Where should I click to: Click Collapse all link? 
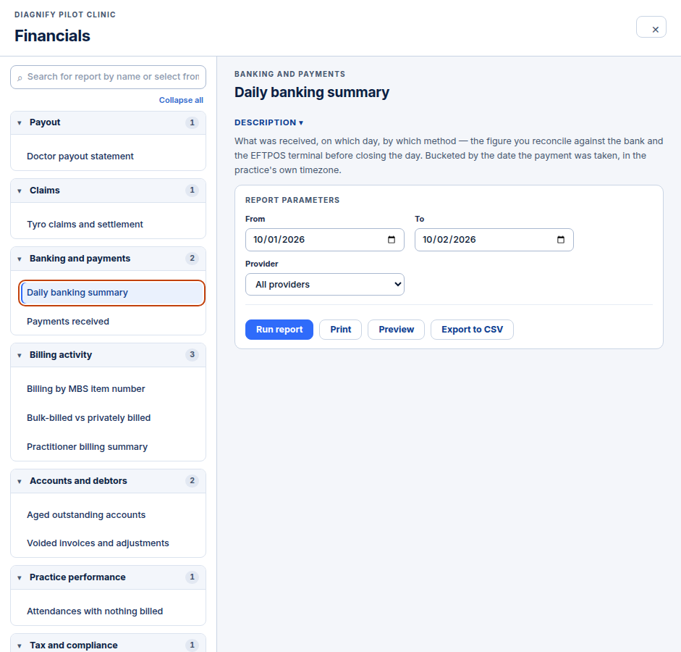(181, 100)
